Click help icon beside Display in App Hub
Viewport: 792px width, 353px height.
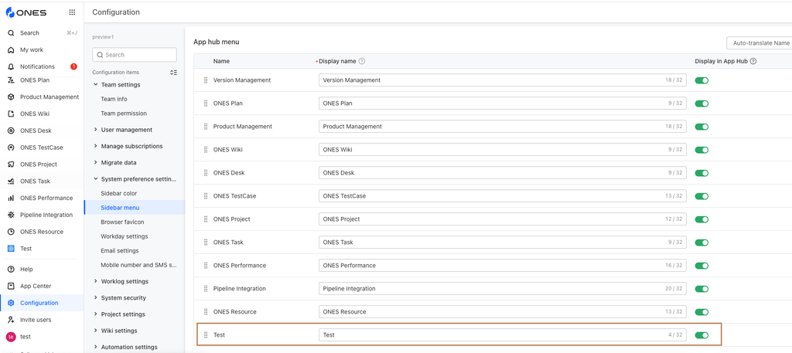[x=753, y=61]
